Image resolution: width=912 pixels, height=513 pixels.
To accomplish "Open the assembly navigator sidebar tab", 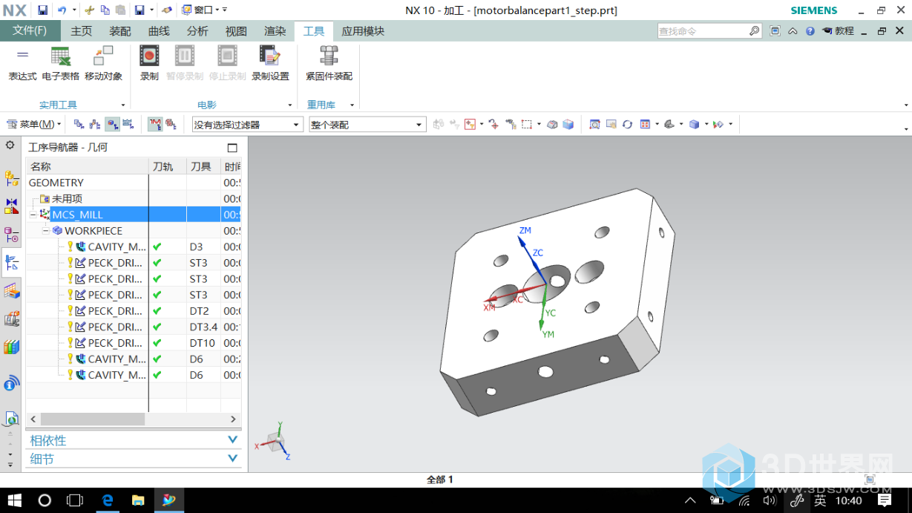I will point(11,178).
